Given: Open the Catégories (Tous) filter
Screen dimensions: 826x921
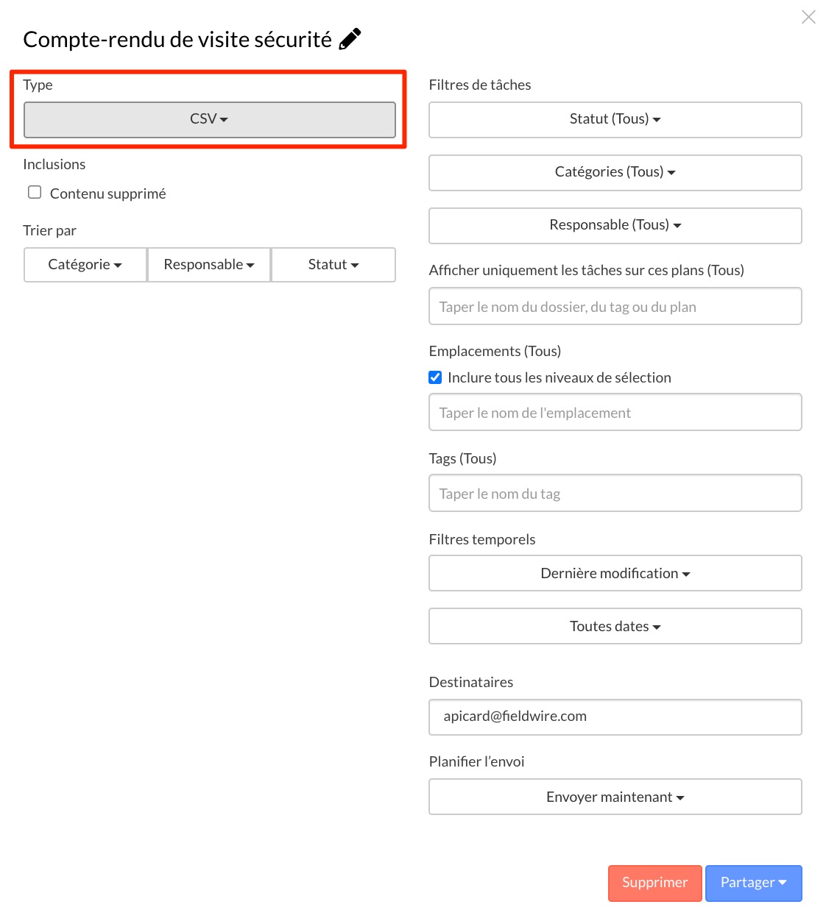Looking at the screenshot, I should pyautogui.click(x=615, y=172).
